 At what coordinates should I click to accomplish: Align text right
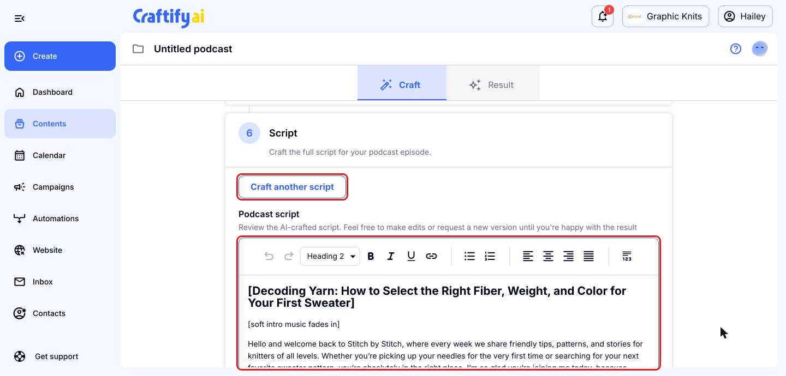(568, 256)
